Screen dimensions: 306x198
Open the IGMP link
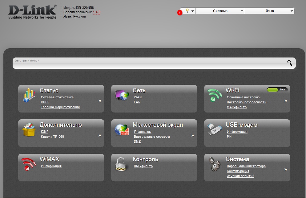pos(45,132)
